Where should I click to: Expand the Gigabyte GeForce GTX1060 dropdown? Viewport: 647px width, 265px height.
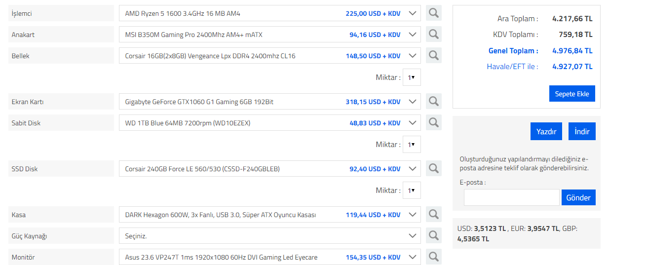pos(413,102)
